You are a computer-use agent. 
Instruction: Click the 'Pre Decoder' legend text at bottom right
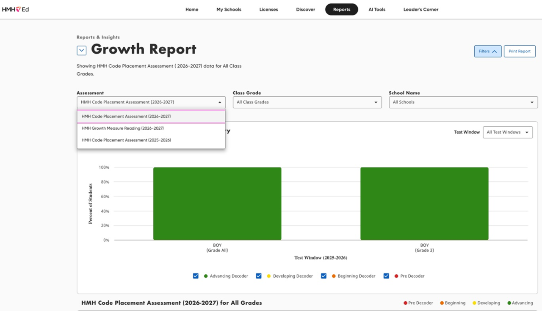(420, 303)
